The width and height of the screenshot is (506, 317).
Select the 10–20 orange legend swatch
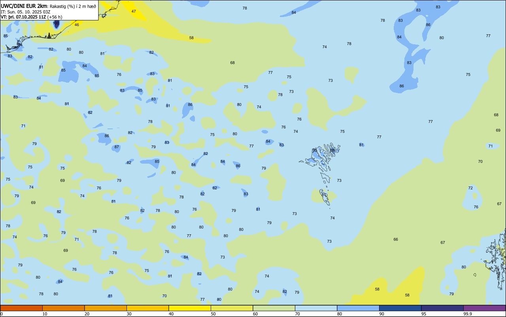63,308
